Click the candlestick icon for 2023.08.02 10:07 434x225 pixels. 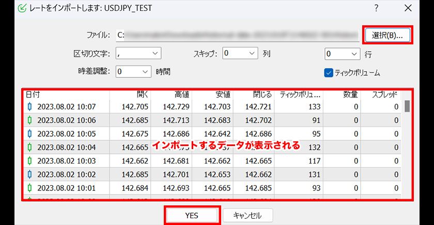pyautogui.click(x=29, y=107)
